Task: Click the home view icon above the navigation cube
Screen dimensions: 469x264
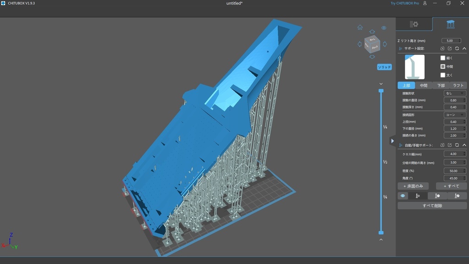Action: click(x=360, y=27)
